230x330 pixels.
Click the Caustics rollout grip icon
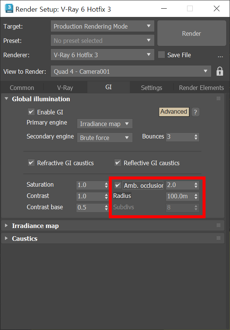click(x=218, y=238)
